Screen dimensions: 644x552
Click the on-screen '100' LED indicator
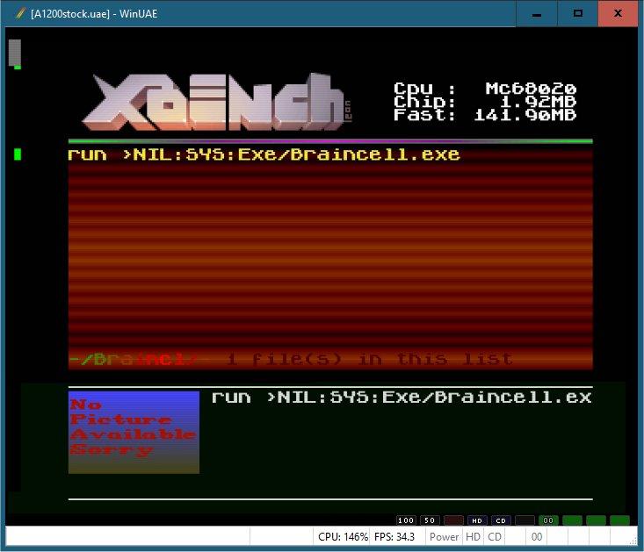[406, 520]
